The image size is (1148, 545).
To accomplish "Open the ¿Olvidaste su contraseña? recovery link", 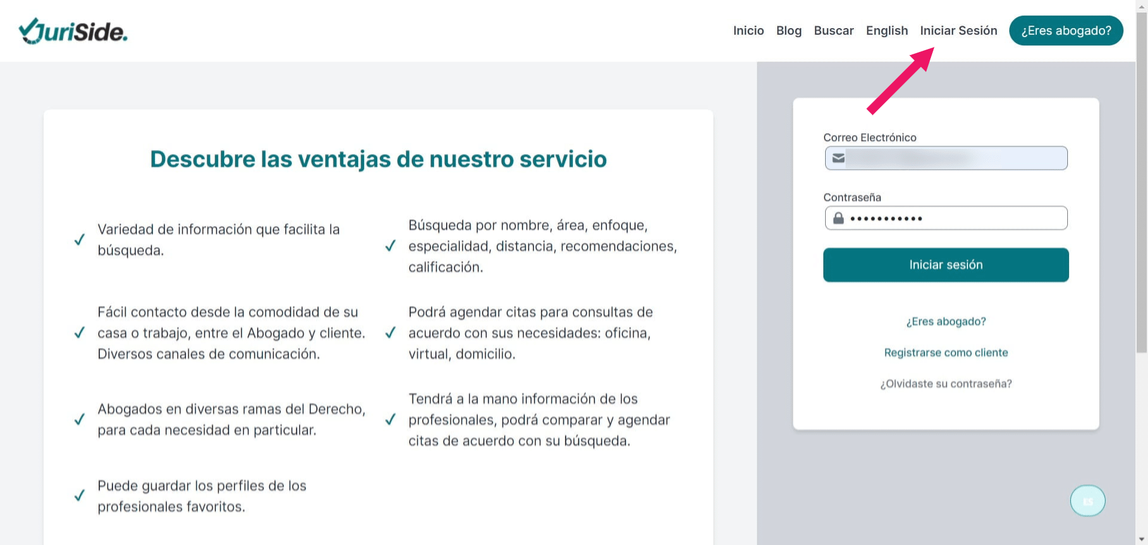I will click(x=945, y=383).
